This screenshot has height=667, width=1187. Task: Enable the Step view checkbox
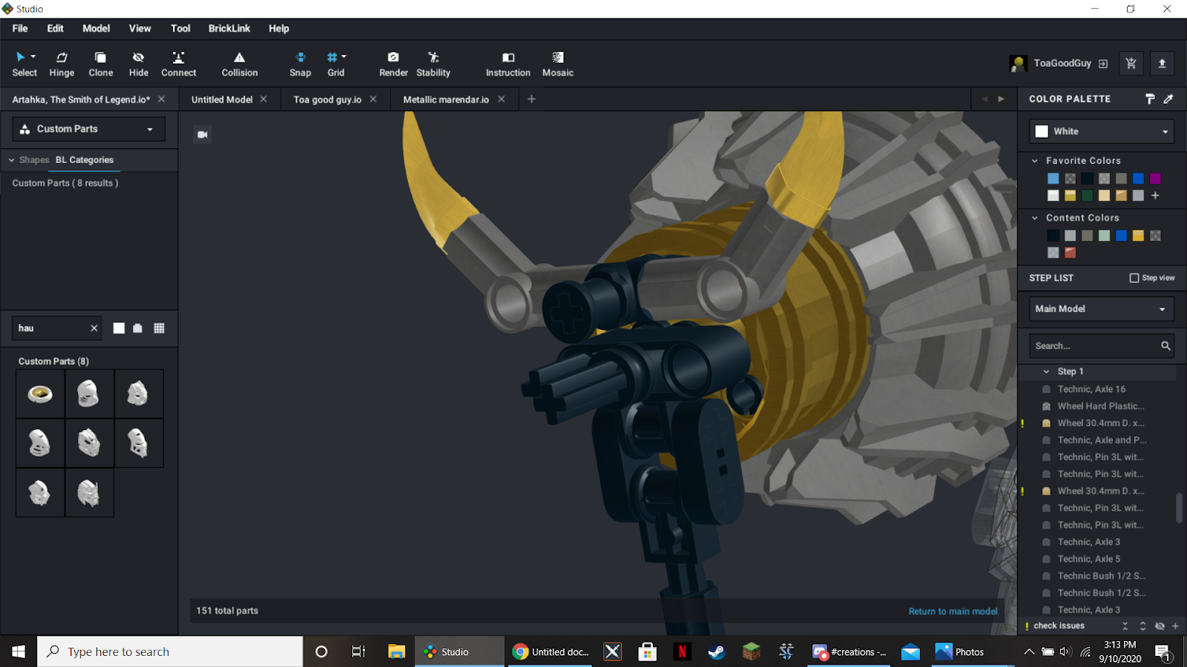point(1134,278)
